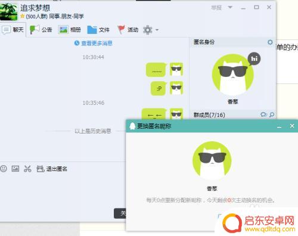Viewport: 298px width, 236px height.
Task: Click the cat avatar in 更换匿名昵称 dialog
Action: pyautogui.click(x=212, y=160)
